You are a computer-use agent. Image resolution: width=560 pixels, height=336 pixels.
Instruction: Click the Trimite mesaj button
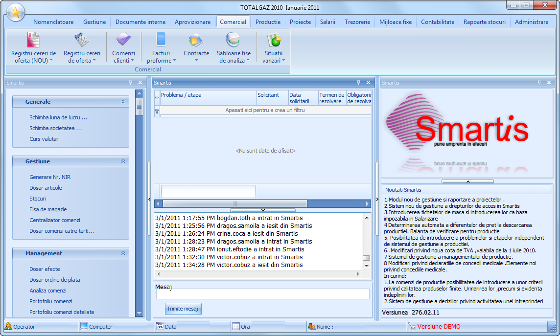pyautogui.click(x=183, y=309)
